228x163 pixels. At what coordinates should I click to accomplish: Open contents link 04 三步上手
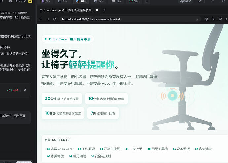click(x=133, y=149)
